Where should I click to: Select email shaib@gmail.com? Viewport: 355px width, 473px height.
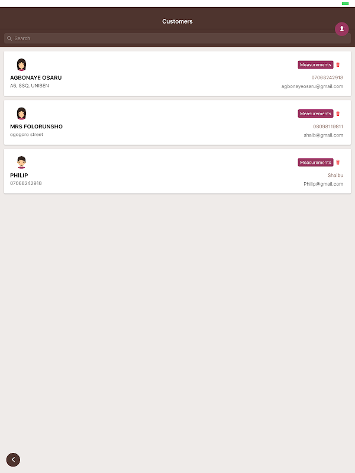click(323, 135)
